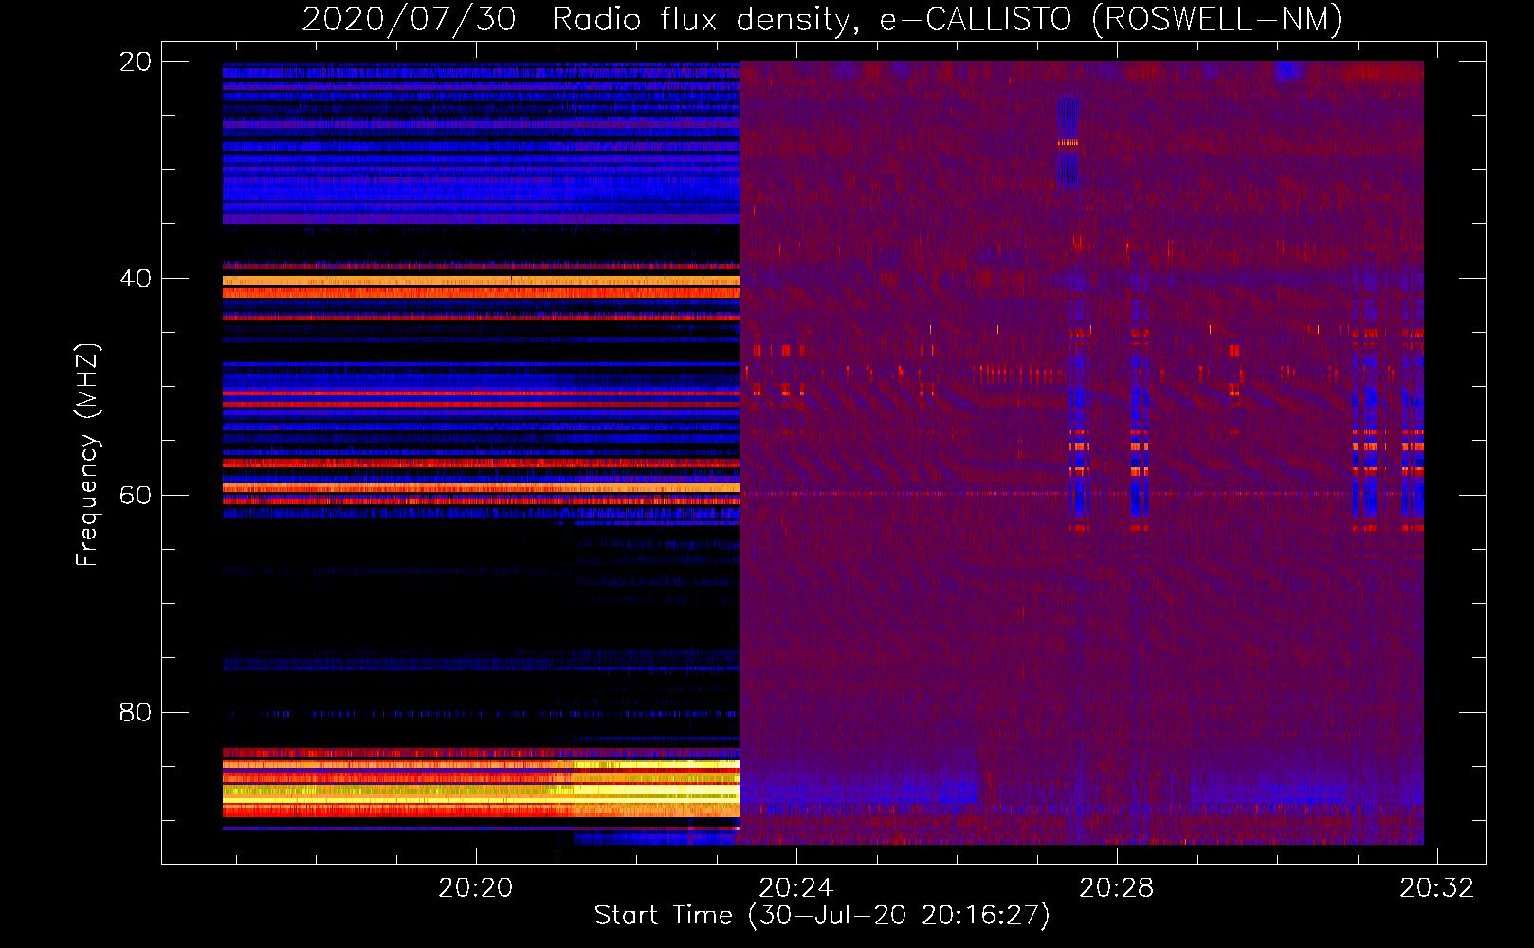
Task: Click the 60 MHz frequency tick label
Action: coord(136,496)
